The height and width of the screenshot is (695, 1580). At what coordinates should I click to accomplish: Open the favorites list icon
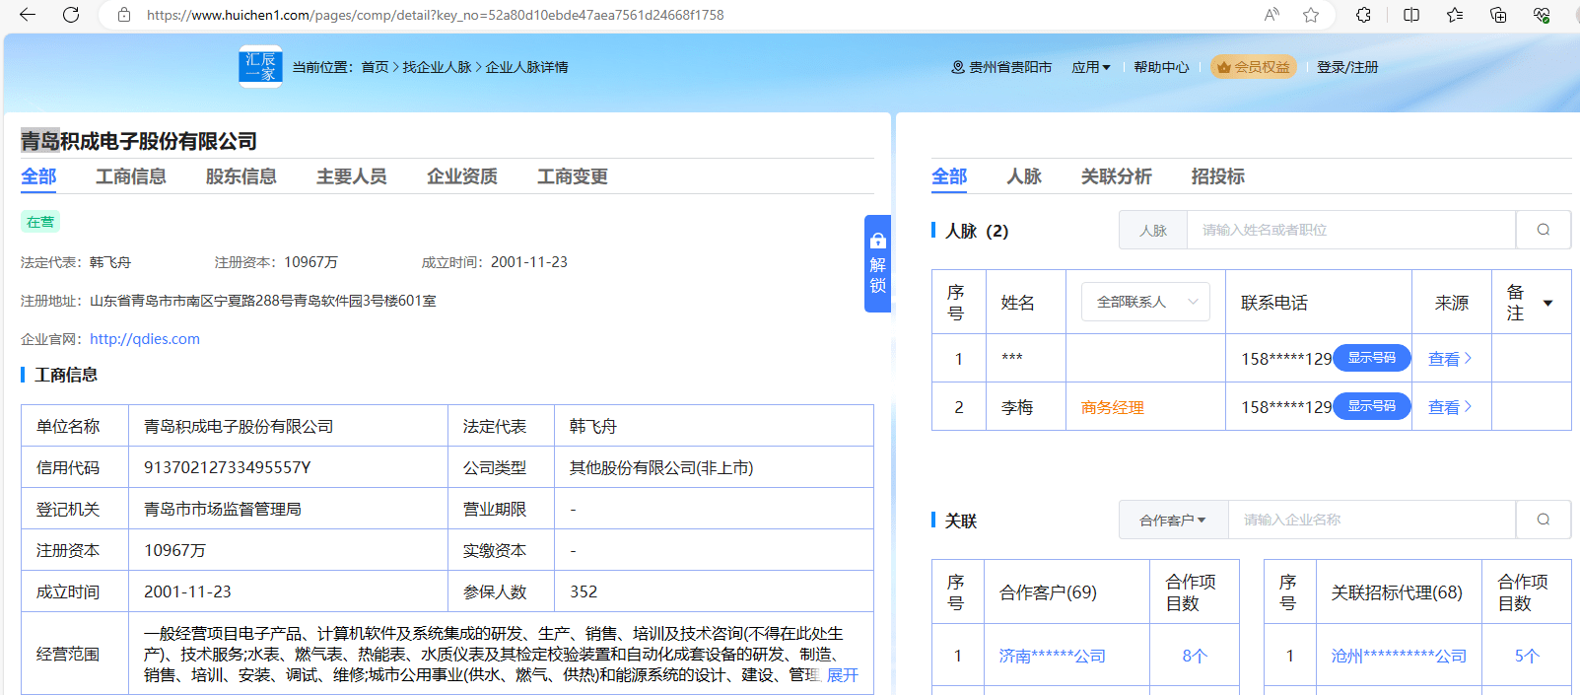pos(1455,15)
